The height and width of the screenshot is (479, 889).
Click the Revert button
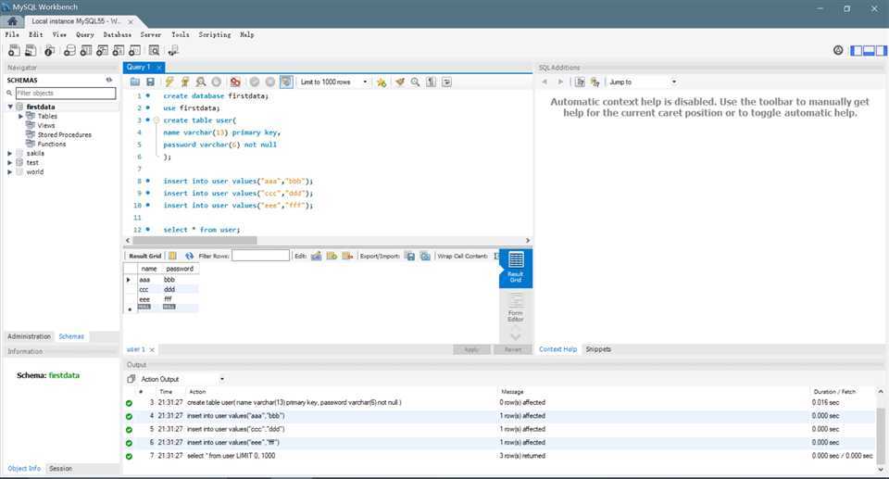pyautogui.click(x=513, y=349)
